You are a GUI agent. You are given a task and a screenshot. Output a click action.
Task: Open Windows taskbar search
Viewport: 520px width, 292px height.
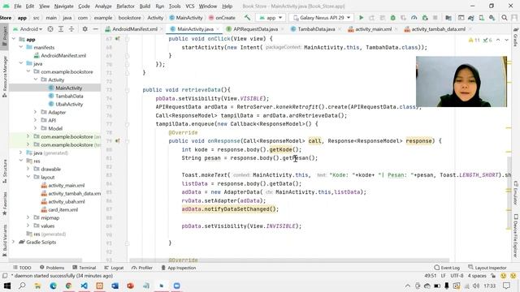[x=22, y=286]
